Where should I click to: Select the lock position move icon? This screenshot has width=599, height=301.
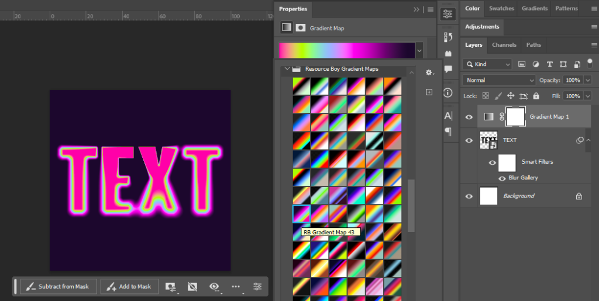click(511, 96)
